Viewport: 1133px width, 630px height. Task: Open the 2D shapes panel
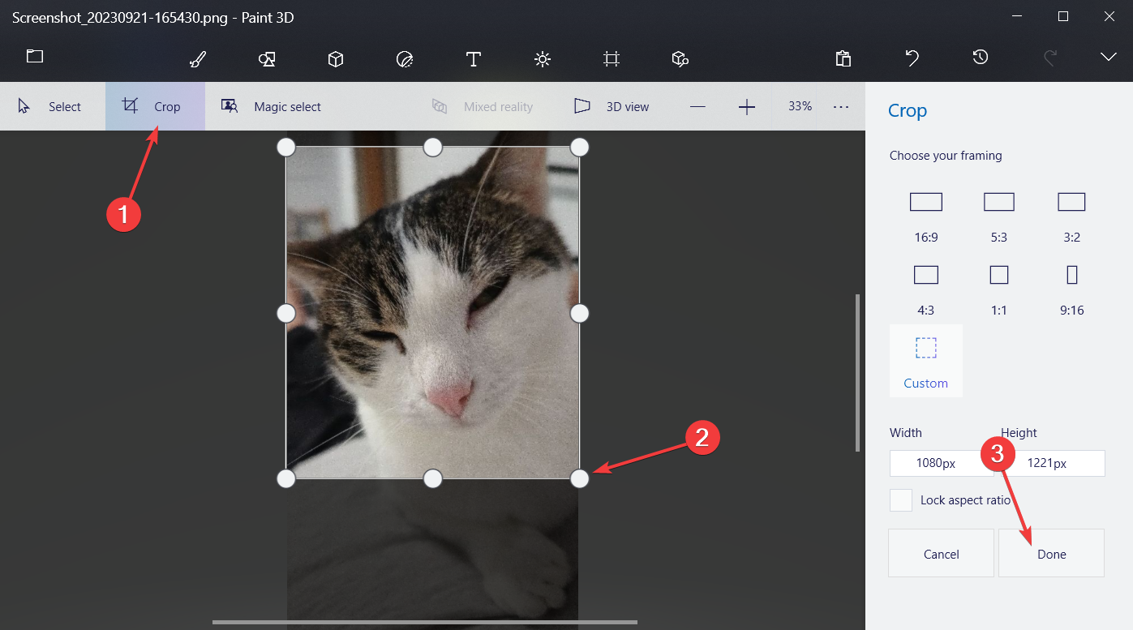click(x=266, y=58)
